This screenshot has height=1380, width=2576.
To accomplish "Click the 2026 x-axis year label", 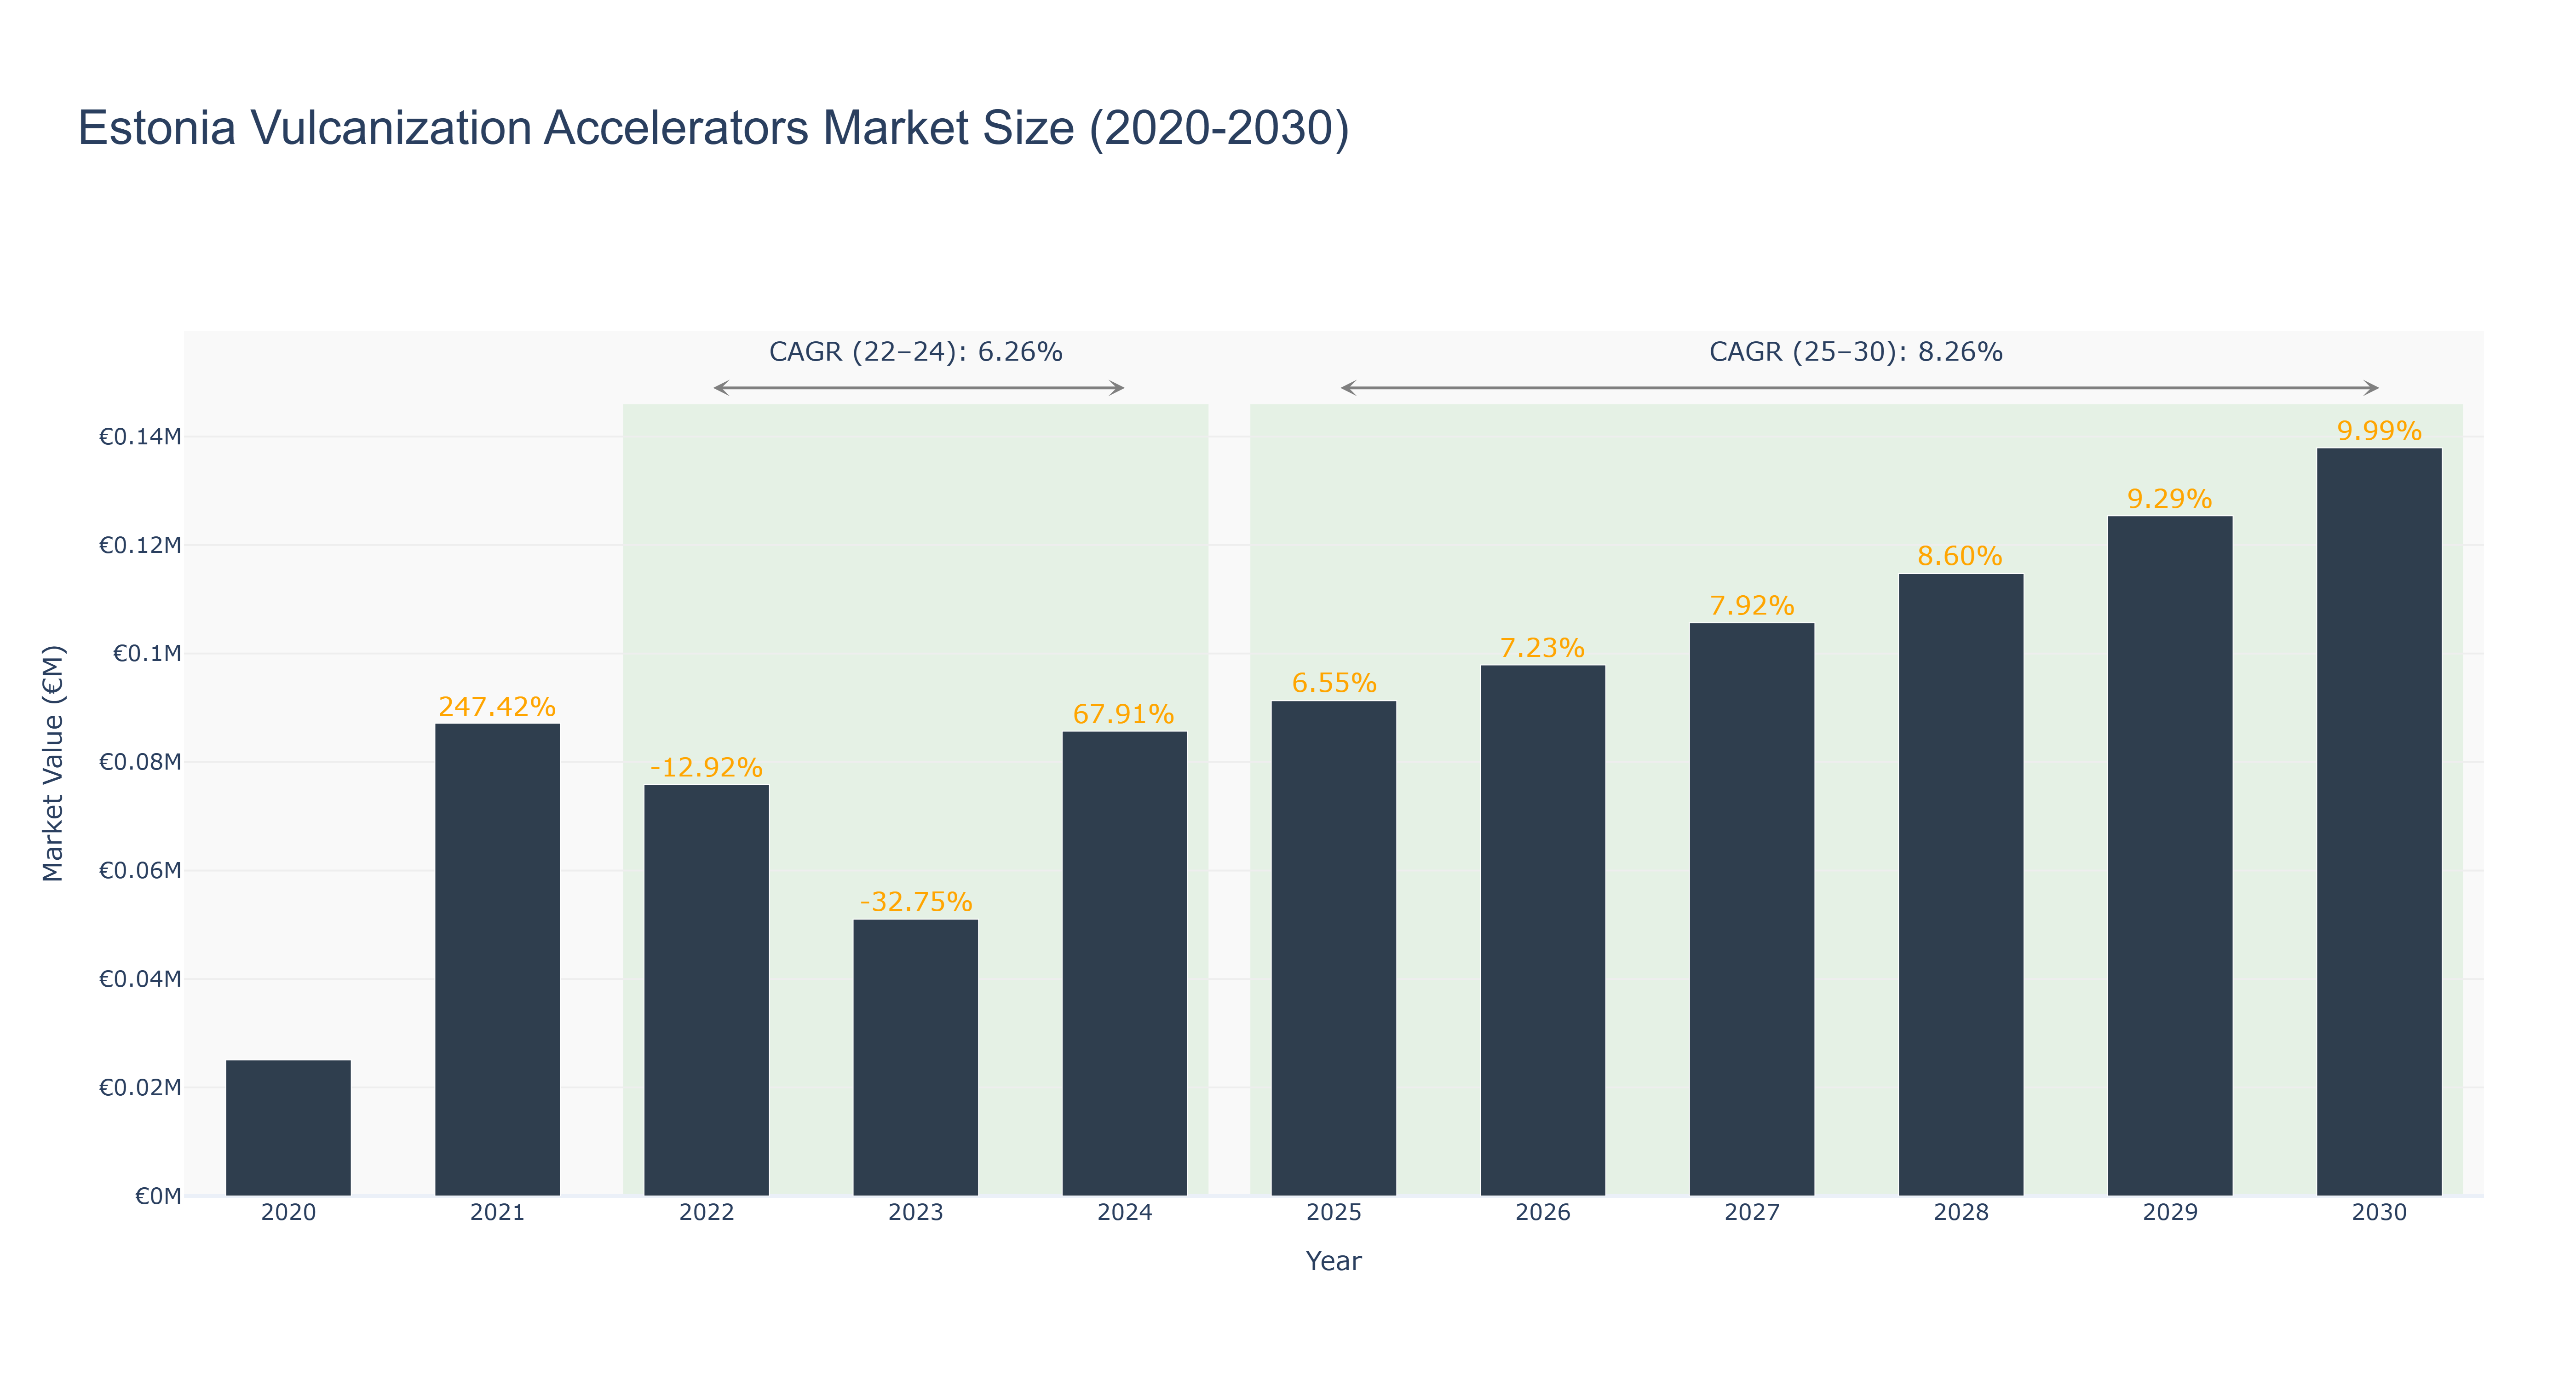I will [1542, 1213].
